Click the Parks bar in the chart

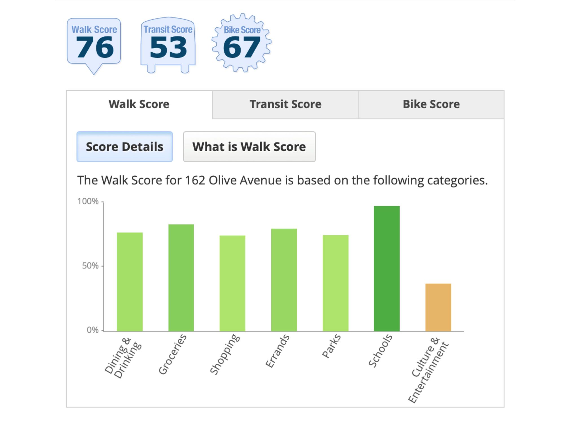(336, 283)
